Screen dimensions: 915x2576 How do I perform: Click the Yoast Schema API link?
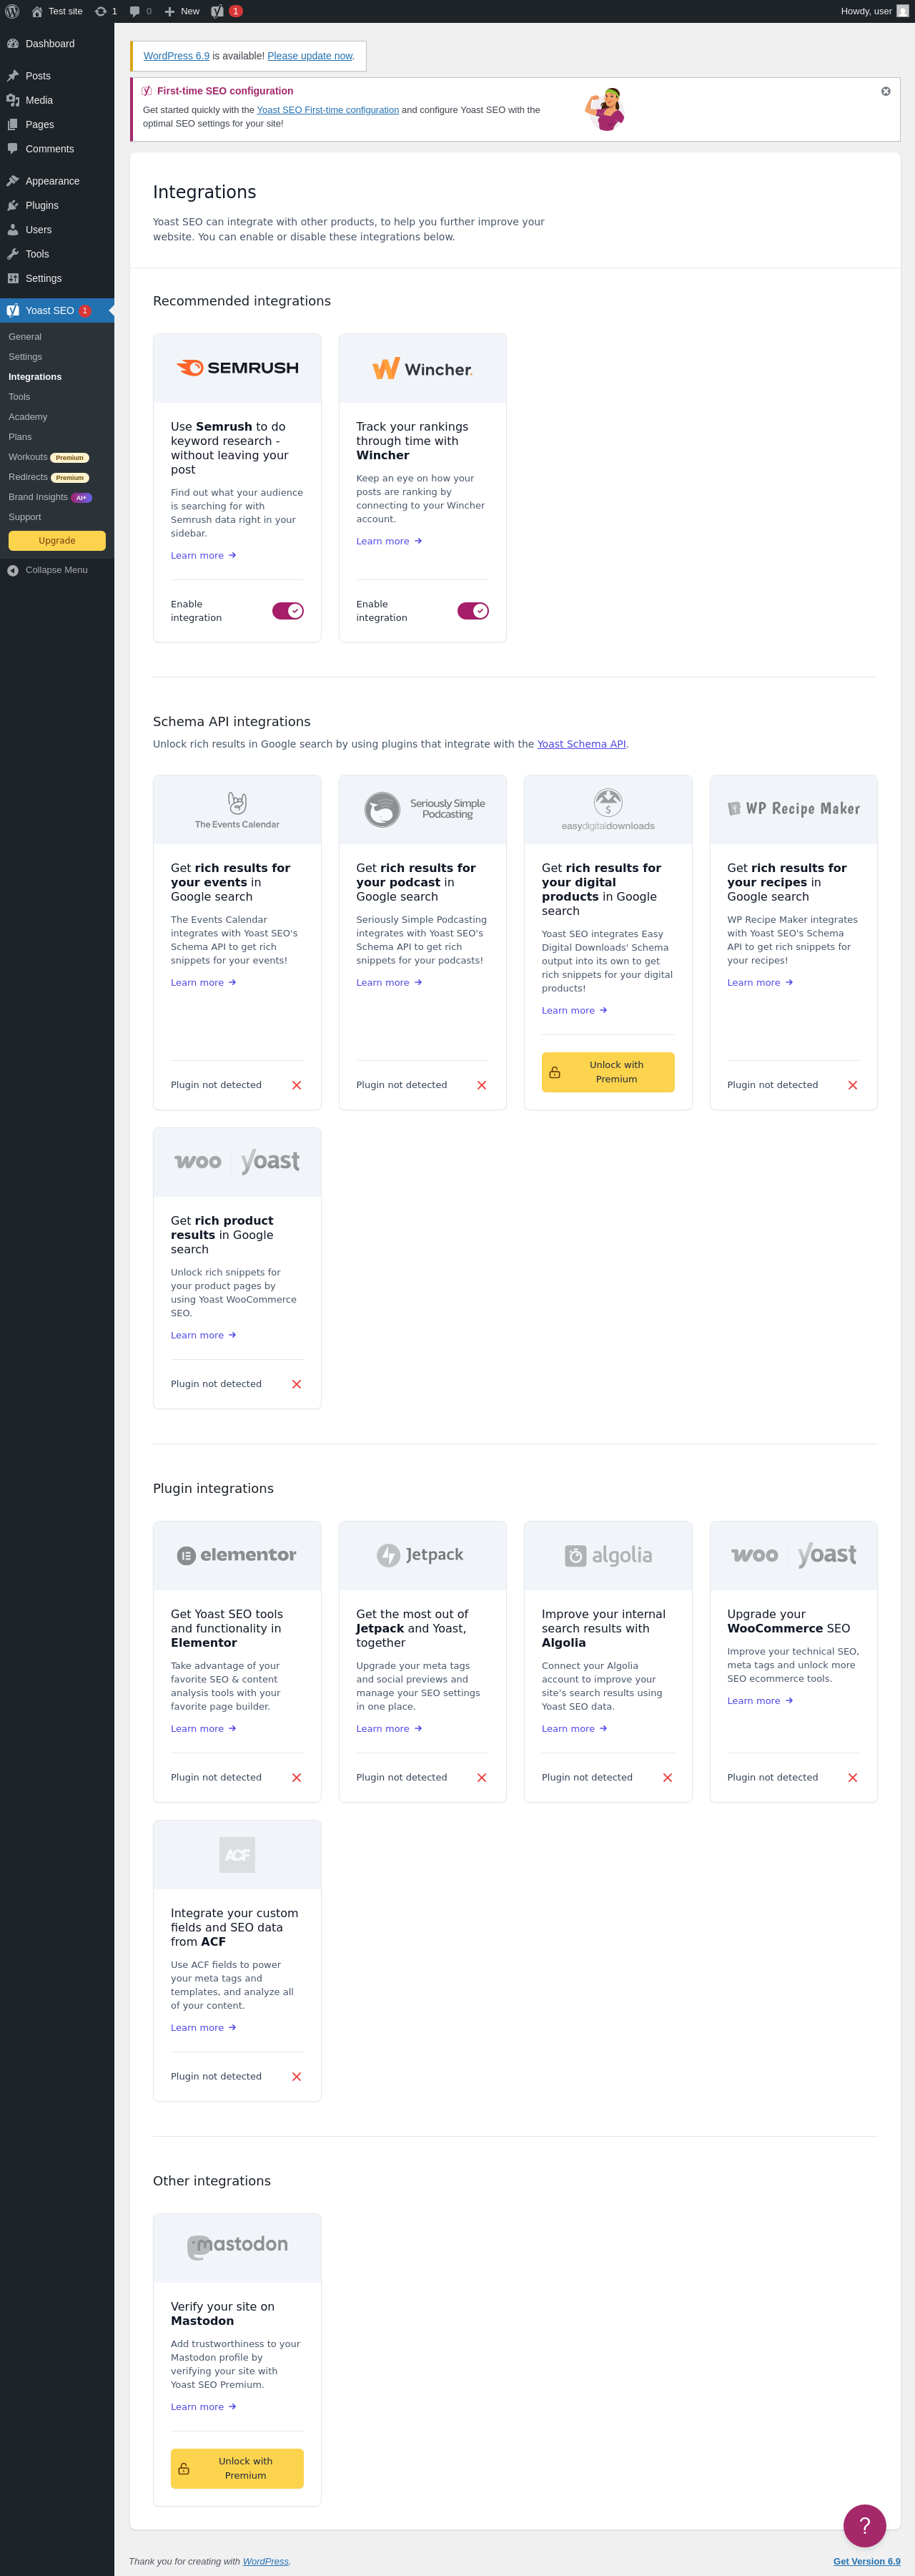581,744
